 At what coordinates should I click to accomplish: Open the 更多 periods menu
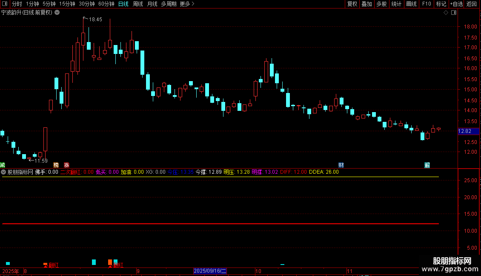(x=187, y=4)
